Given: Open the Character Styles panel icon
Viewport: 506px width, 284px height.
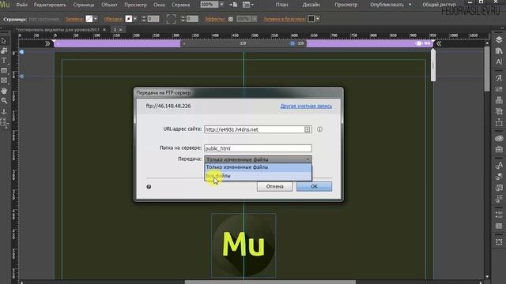Looking at the screenshot, I should coord(499,78).
